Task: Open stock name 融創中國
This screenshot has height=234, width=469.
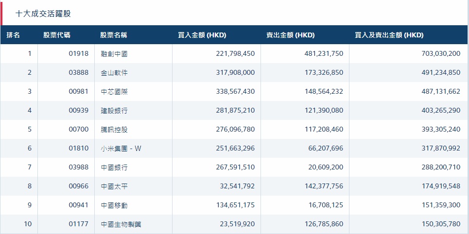Action: pos(114,54)
